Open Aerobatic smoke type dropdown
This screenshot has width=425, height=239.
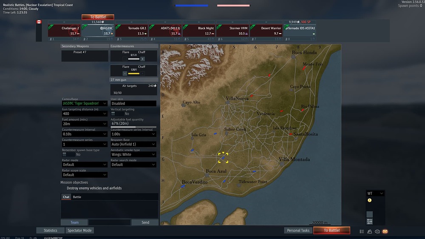133,154
